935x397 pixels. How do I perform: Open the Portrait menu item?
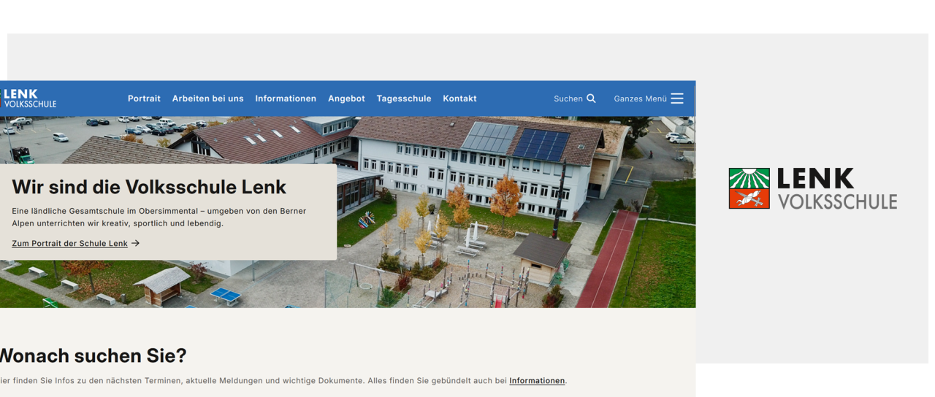click(144, 99)
